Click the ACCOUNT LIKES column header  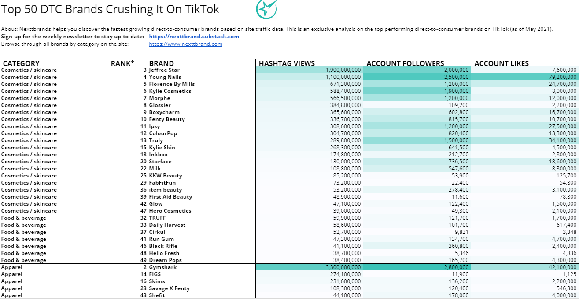(502, 63)
